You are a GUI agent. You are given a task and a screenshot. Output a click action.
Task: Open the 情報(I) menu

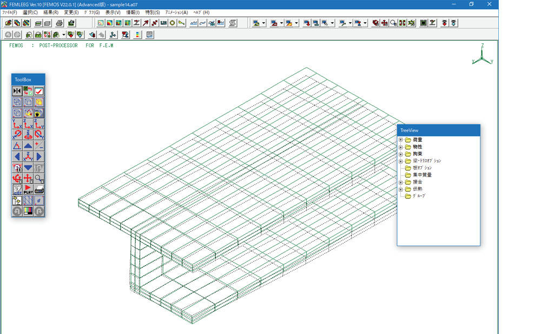point(133,12)
